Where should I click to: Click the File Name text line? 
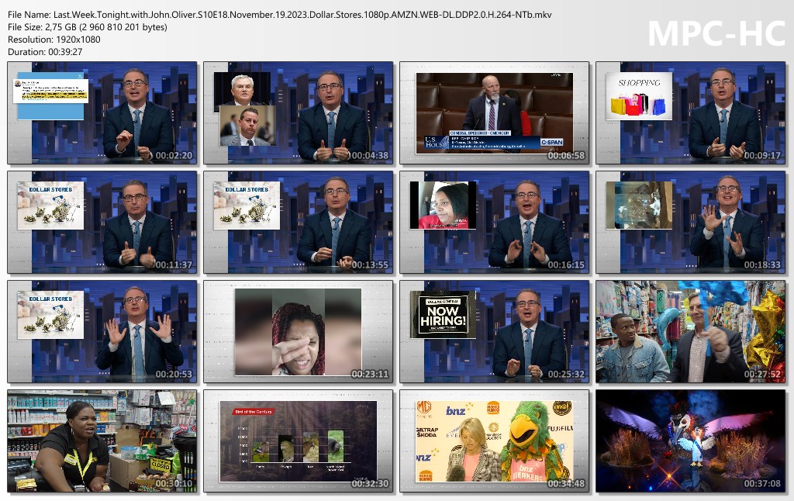[x=279, y=15]
